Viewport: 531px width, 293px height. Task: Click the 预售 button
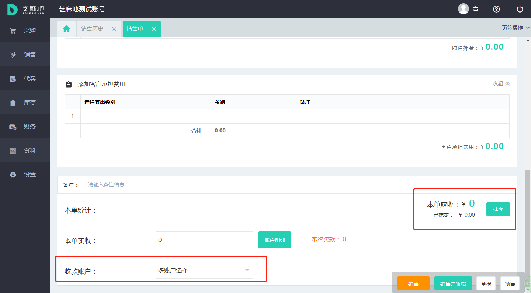pos(510,283)
